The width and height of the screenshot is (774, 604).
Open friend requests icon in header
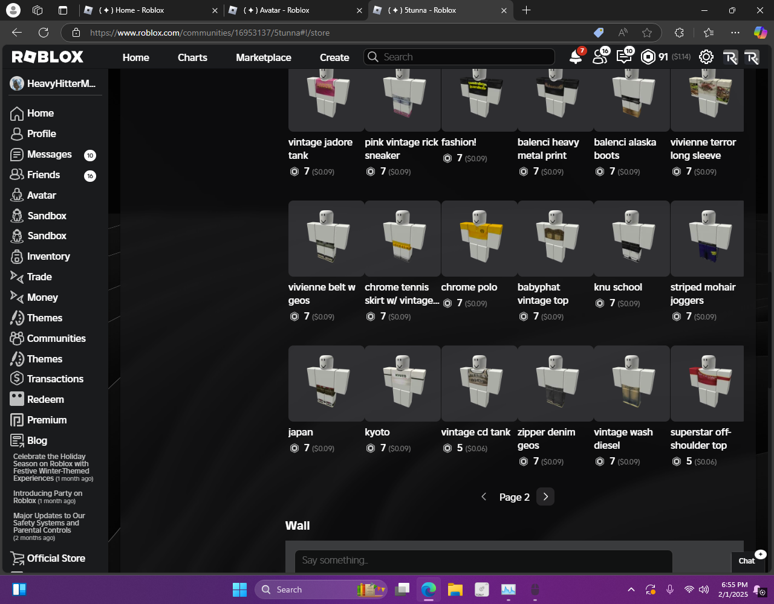[600, 57]
